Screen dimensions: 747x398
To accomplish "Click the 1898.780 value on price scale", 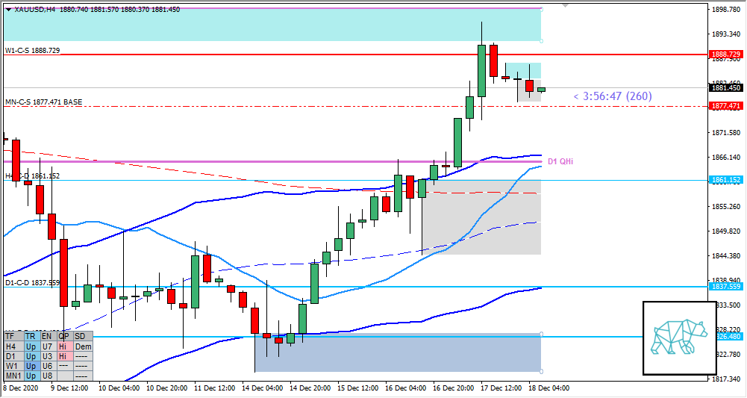I will pos(727,9).
